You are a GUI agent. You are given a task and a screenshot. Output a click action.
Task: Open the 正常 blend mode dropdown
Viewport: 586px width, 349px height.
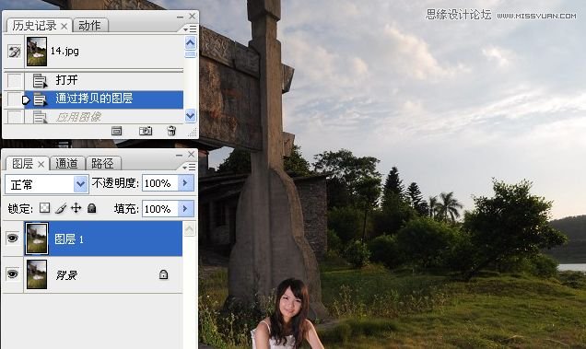[81, 184]
